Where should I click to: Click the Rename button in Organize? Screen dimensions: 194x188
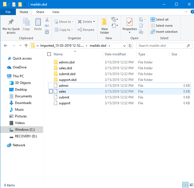(86, 30)
